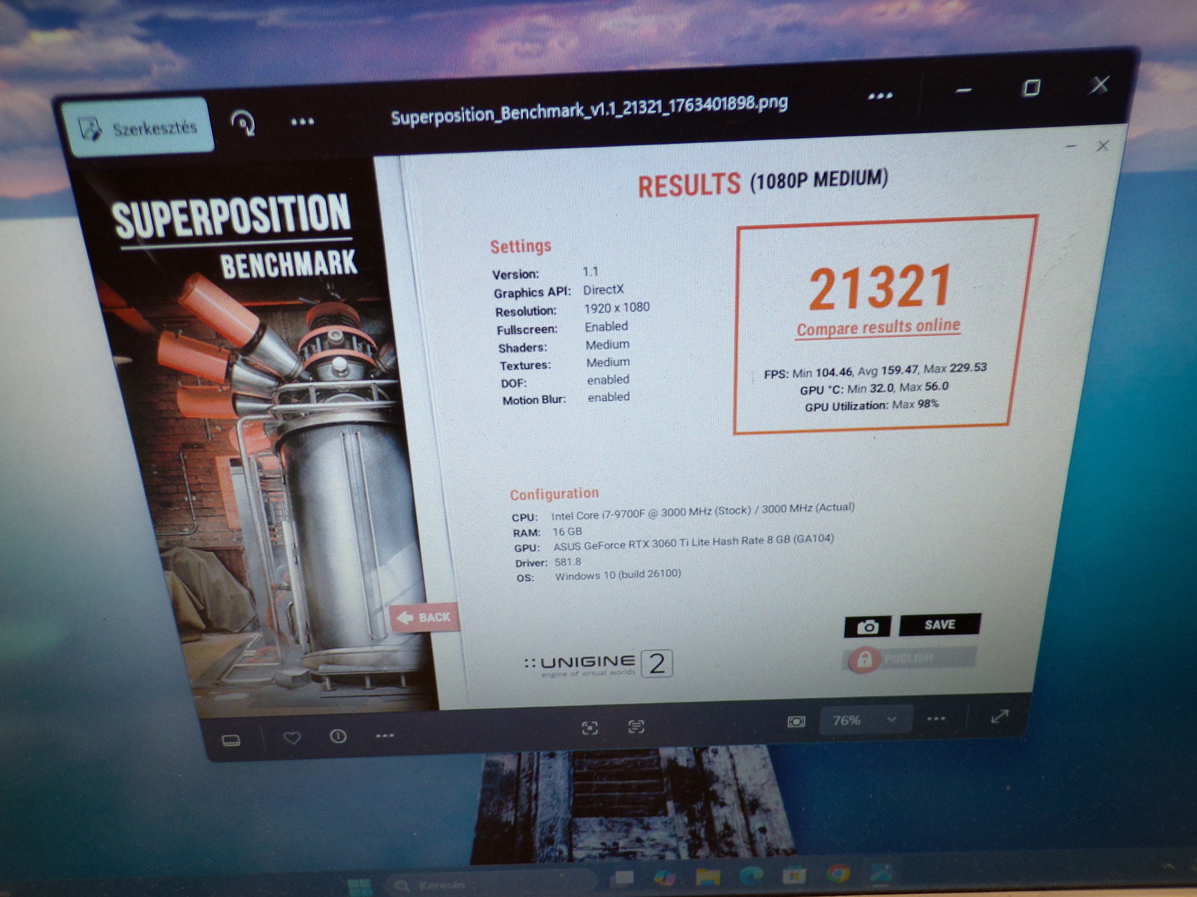Maximize the Photos window
Screen dimensions: 1197x897
1031,88
